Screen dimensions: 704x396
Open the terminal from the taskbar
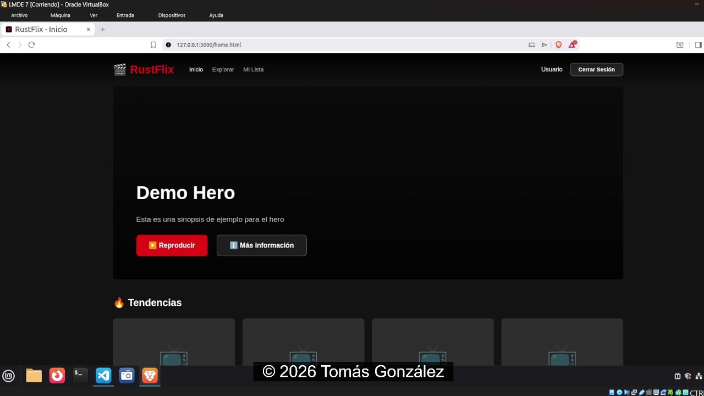point(80,376)
